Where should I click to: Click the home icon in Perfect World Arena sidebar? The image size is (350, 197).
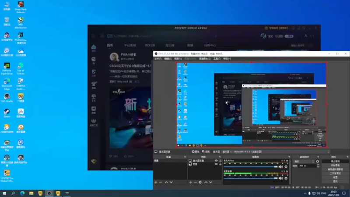94,47
